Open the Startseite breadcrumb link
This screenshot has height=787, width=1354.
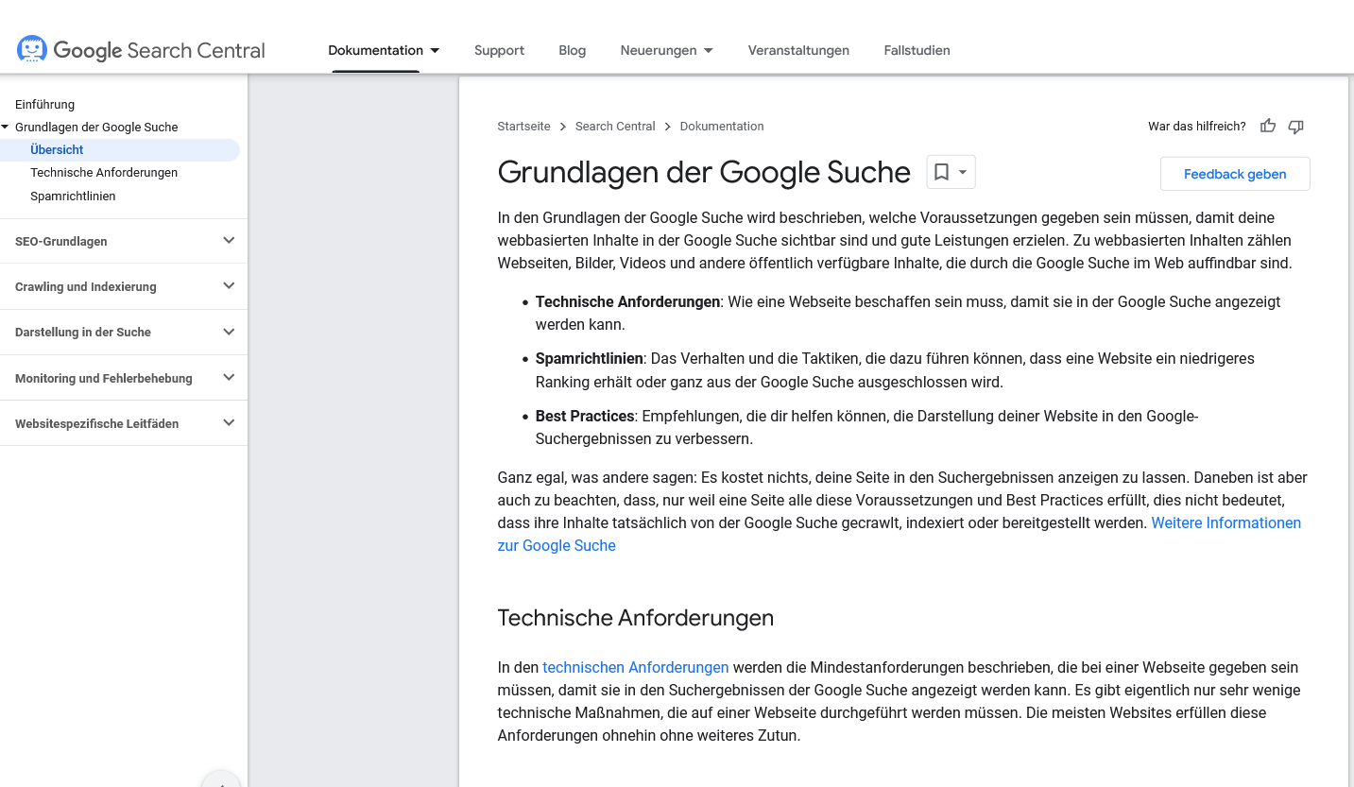click(x=523, y=126)
